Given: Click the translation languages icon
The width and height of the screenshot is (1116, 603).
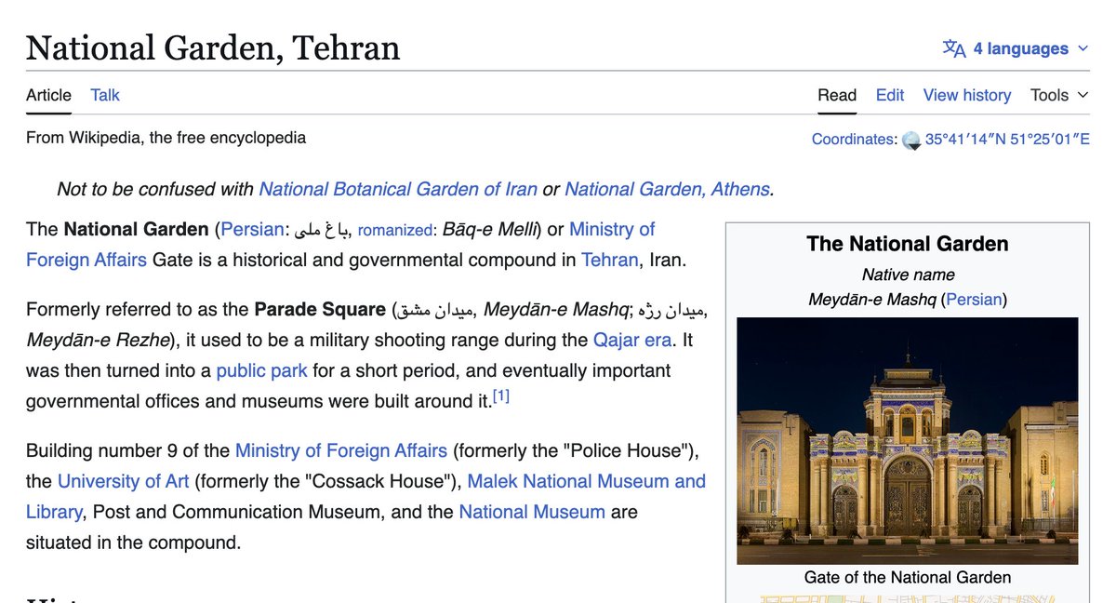Looking at the screenshot, I should click(954, 48).
